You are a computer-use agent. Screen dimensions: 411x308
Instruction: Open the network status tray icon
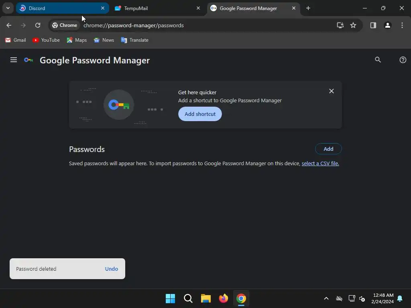[x=352, y=298]
